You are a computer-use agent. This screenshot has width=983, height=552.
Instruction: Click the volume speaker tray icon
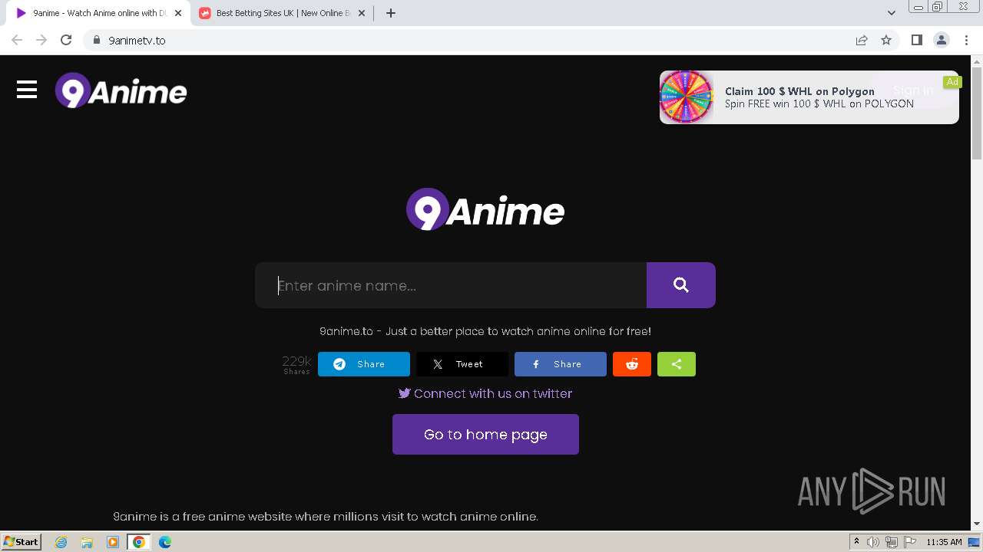tap(873, 542)
